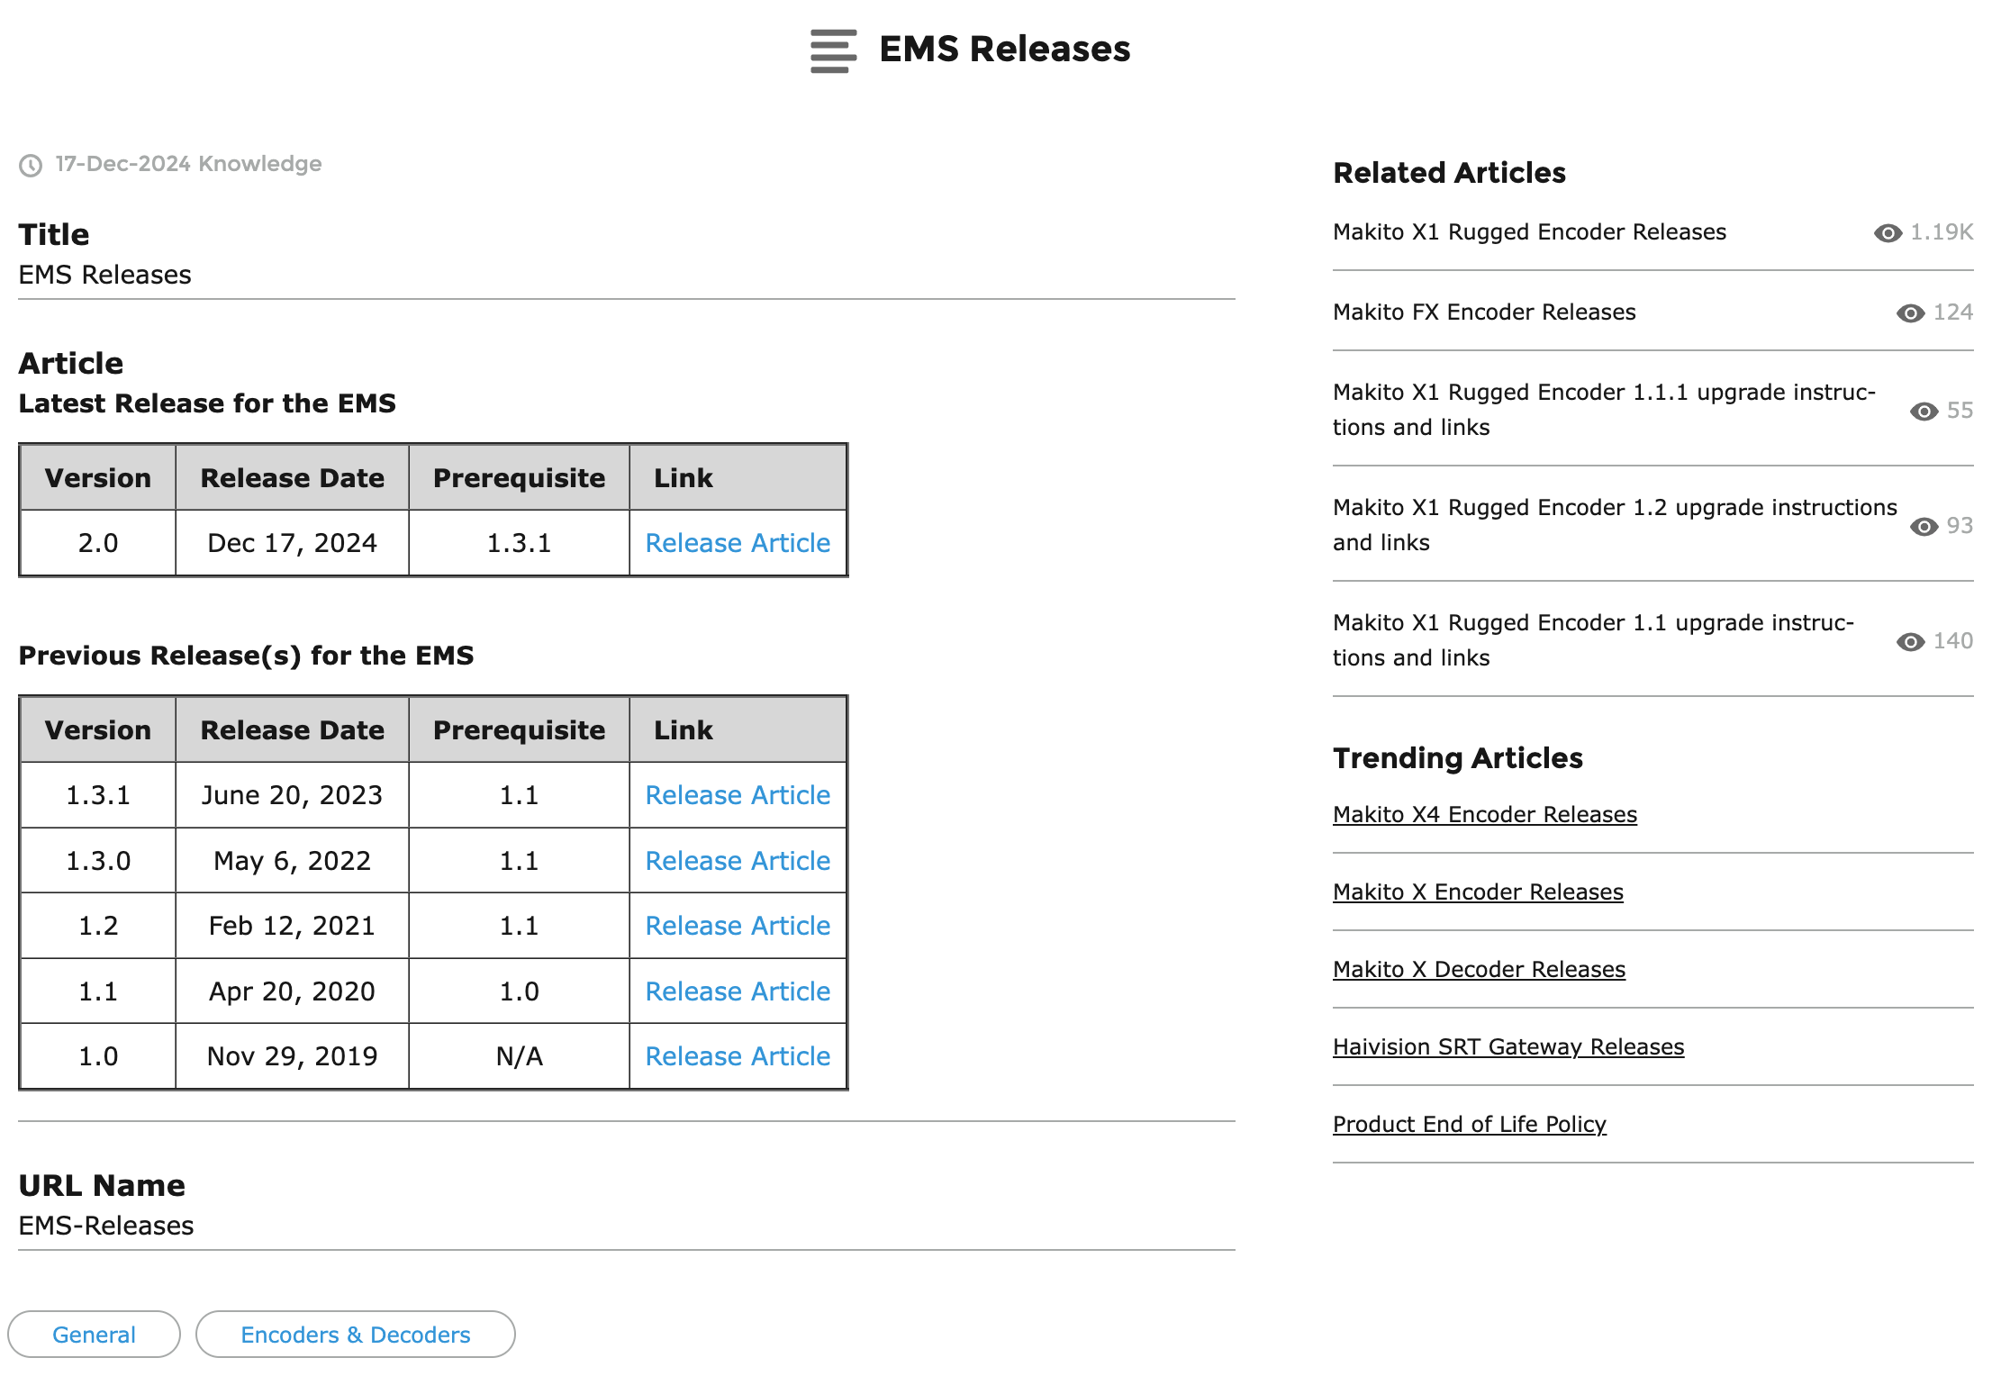Click the 'EMS-Releases' URL name value
The width and height of the screenshot is (2001, 1376).
click(106, 1226)
